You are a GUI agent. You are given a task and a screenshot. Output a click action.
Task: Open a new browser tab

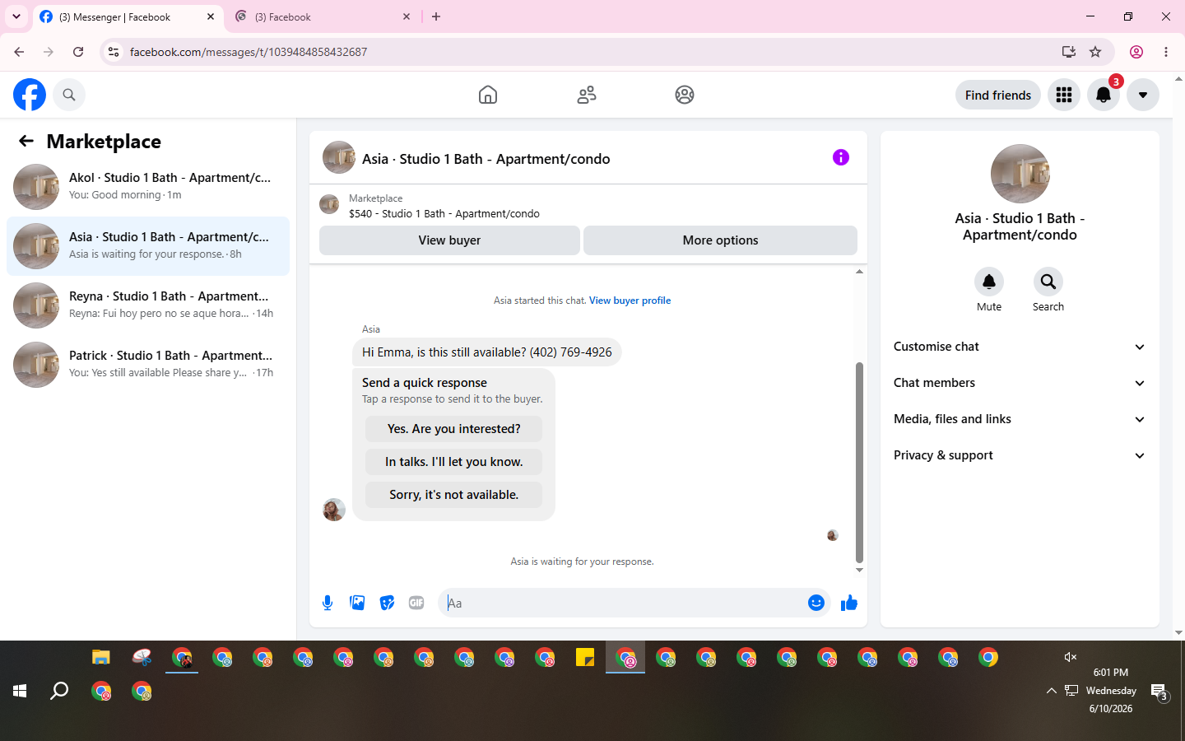coord(436,16)
